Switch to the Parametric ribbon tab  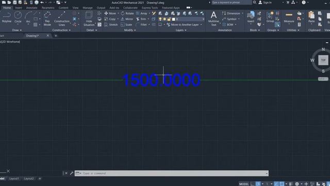tap(48, 8)
